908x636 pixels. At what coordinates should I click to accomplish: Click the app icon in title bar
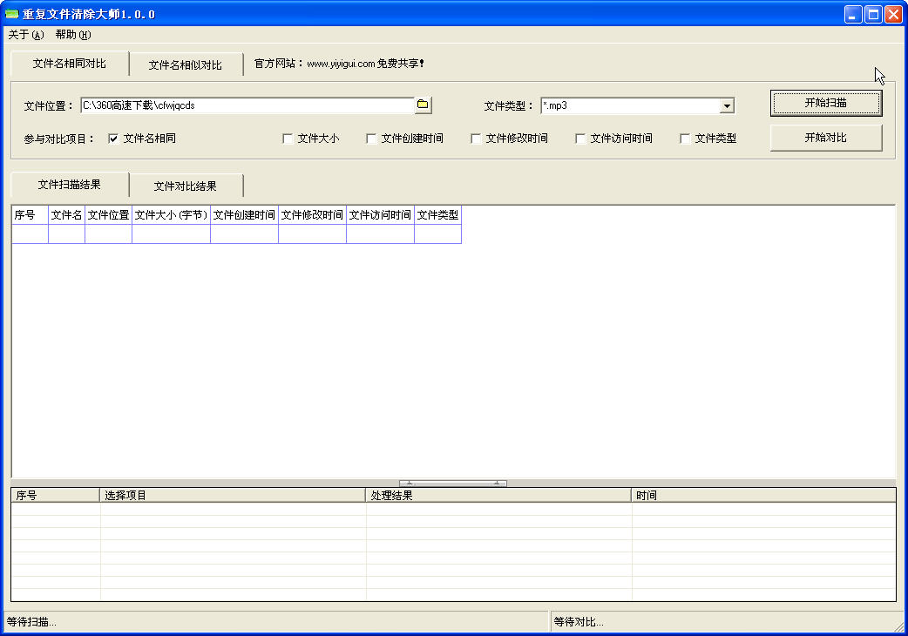point(12,15)
